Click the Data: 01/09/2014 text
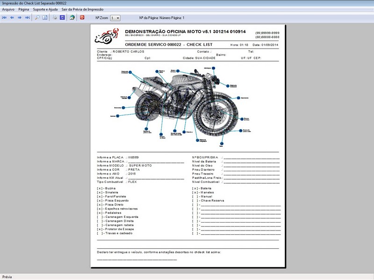374x280 pixels. 266,45
